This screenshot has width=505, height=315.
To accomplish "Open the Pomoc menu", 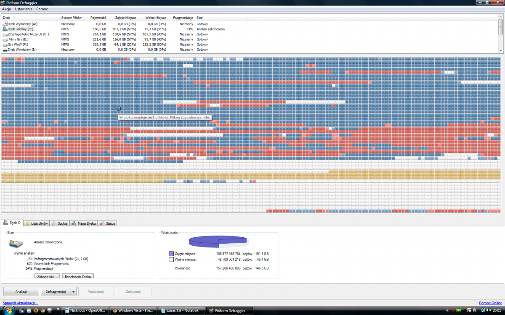I will 42,9.
